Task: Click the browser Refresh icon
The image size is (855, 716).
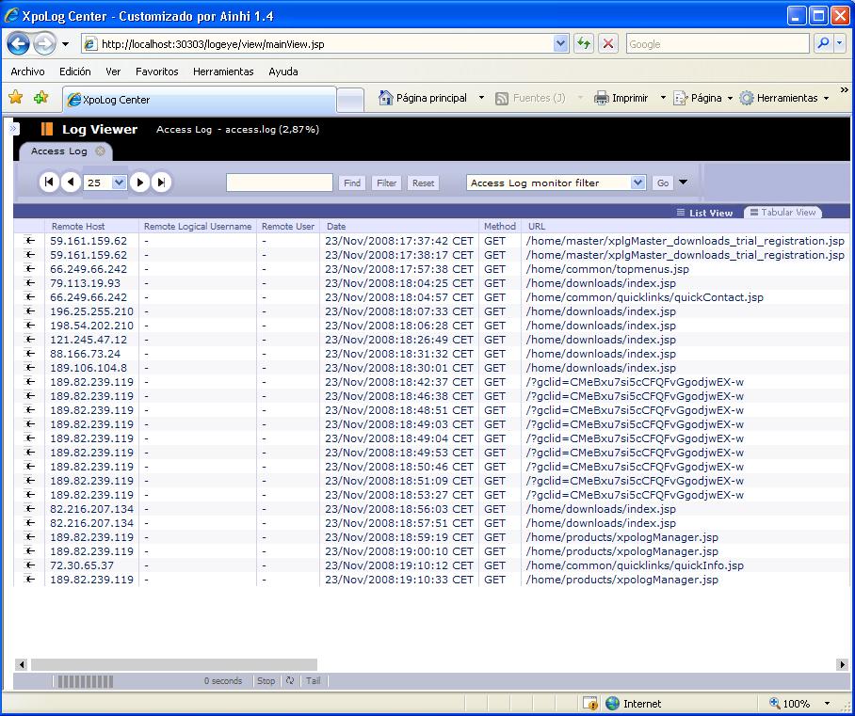Action: click(x=584, y=43)
